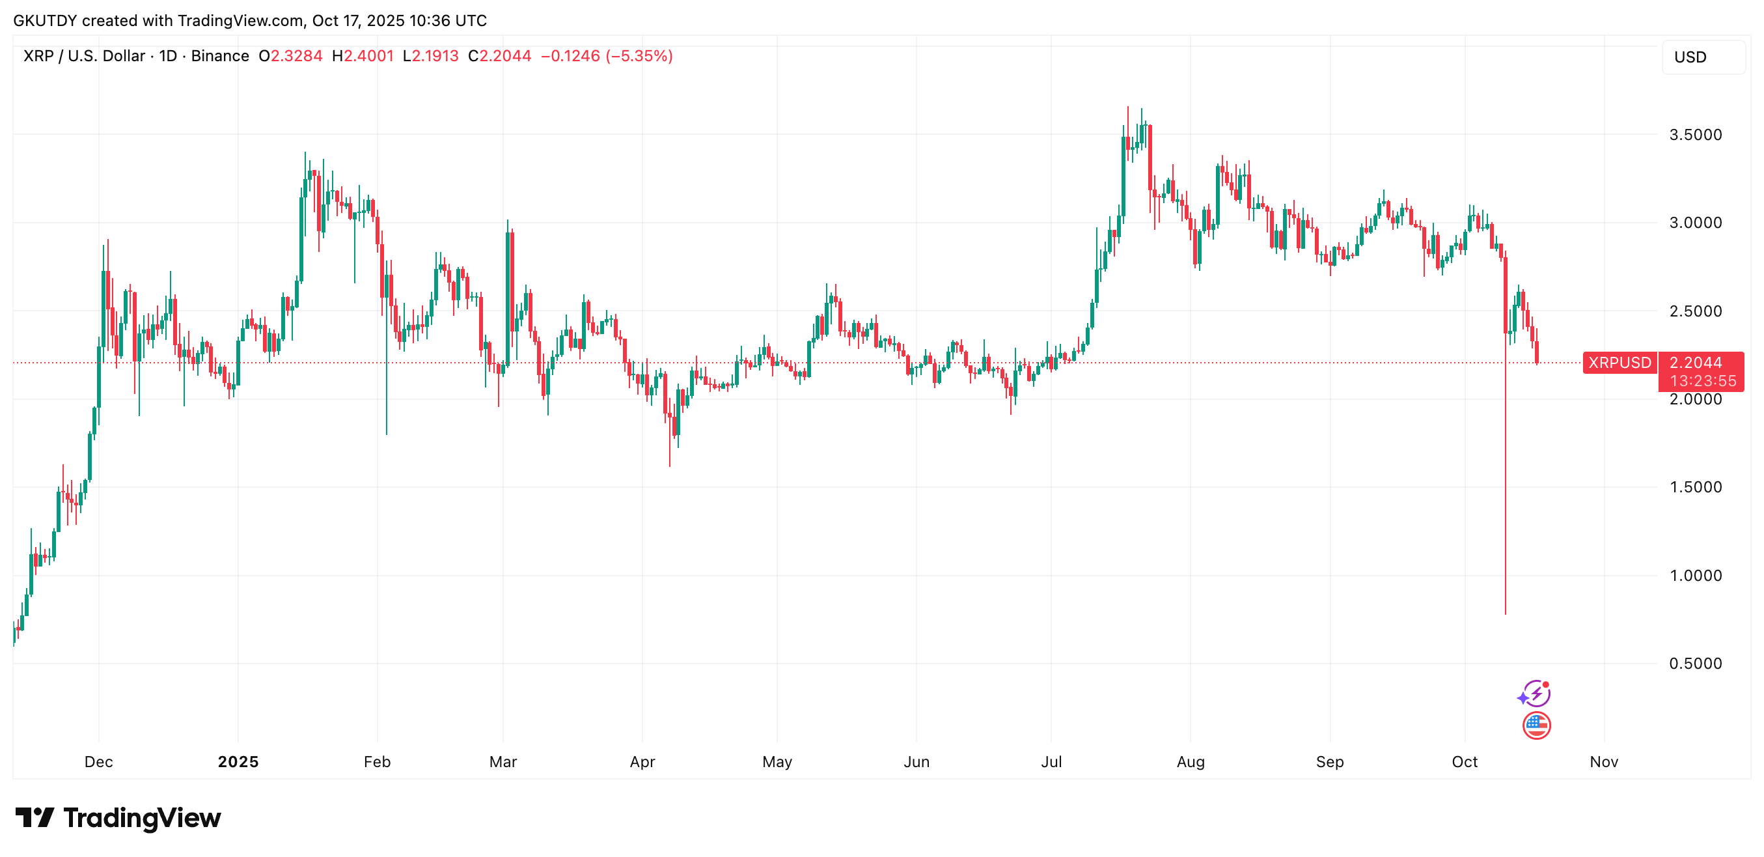Select the Jul label on the time axis
Image resolution: width=1764 pixels, height=857 pixels.
1051,762
